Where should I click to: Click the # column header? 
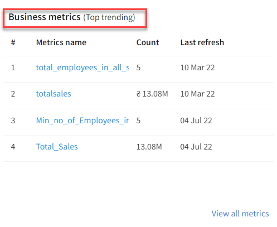pos(13,42)
